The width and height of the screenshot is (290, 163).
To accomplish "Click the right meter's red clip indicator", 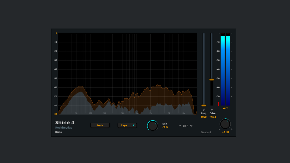I will click(x=228, y=33).
